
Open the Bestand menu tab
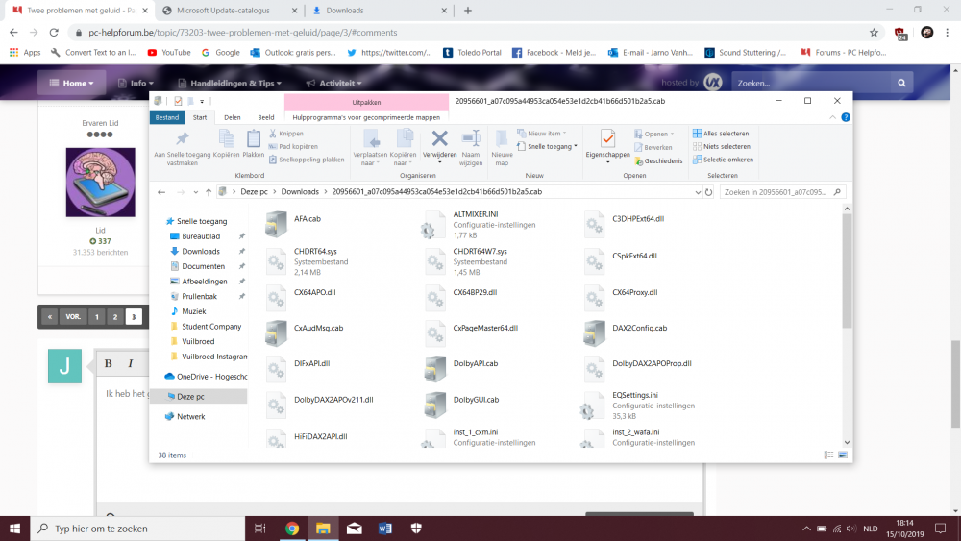(168, 117)
